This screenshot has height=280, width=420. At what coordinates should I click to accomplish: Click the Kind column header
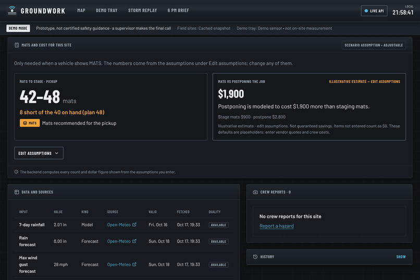coord(85,212)
